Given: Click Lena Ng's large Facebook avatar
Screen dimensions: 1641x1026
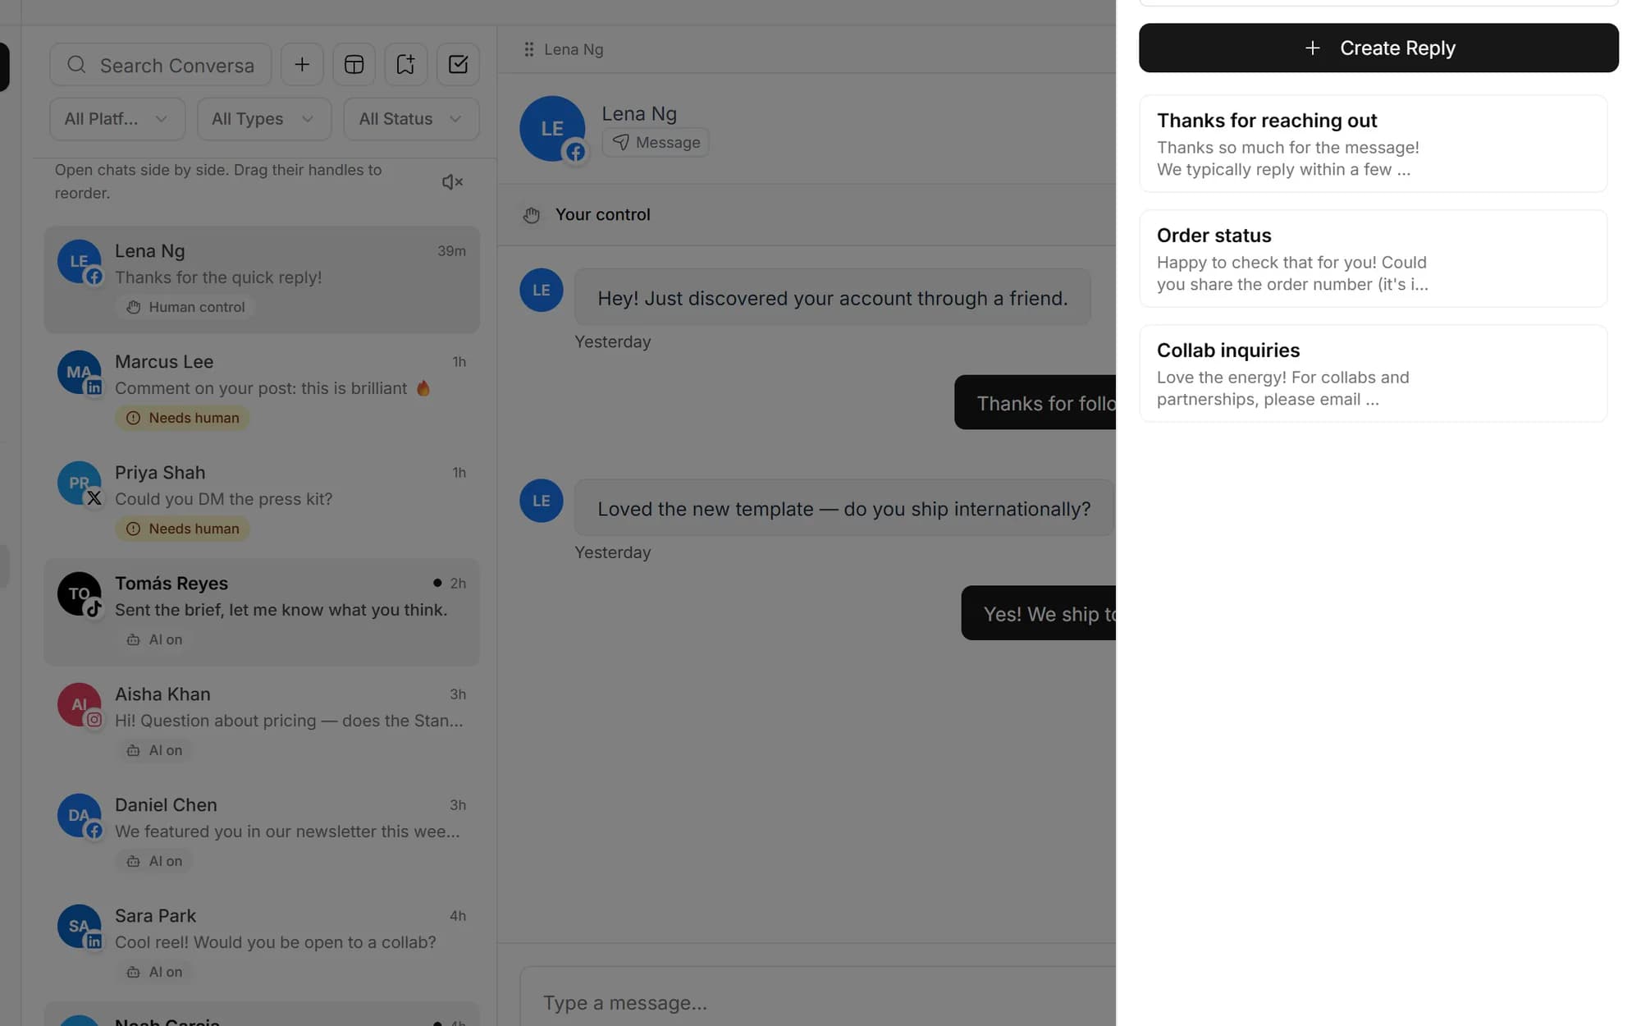Looking at the screenshot, I should (552, 129).
